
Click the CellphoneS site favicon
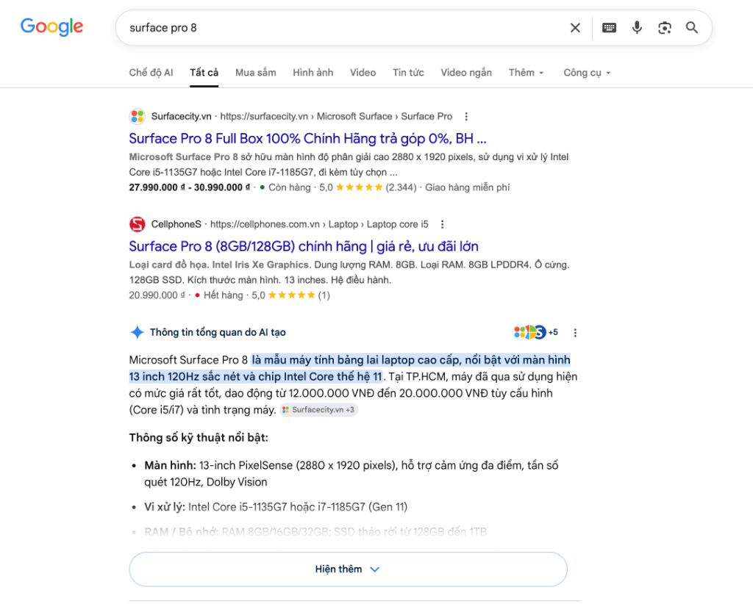138,224
